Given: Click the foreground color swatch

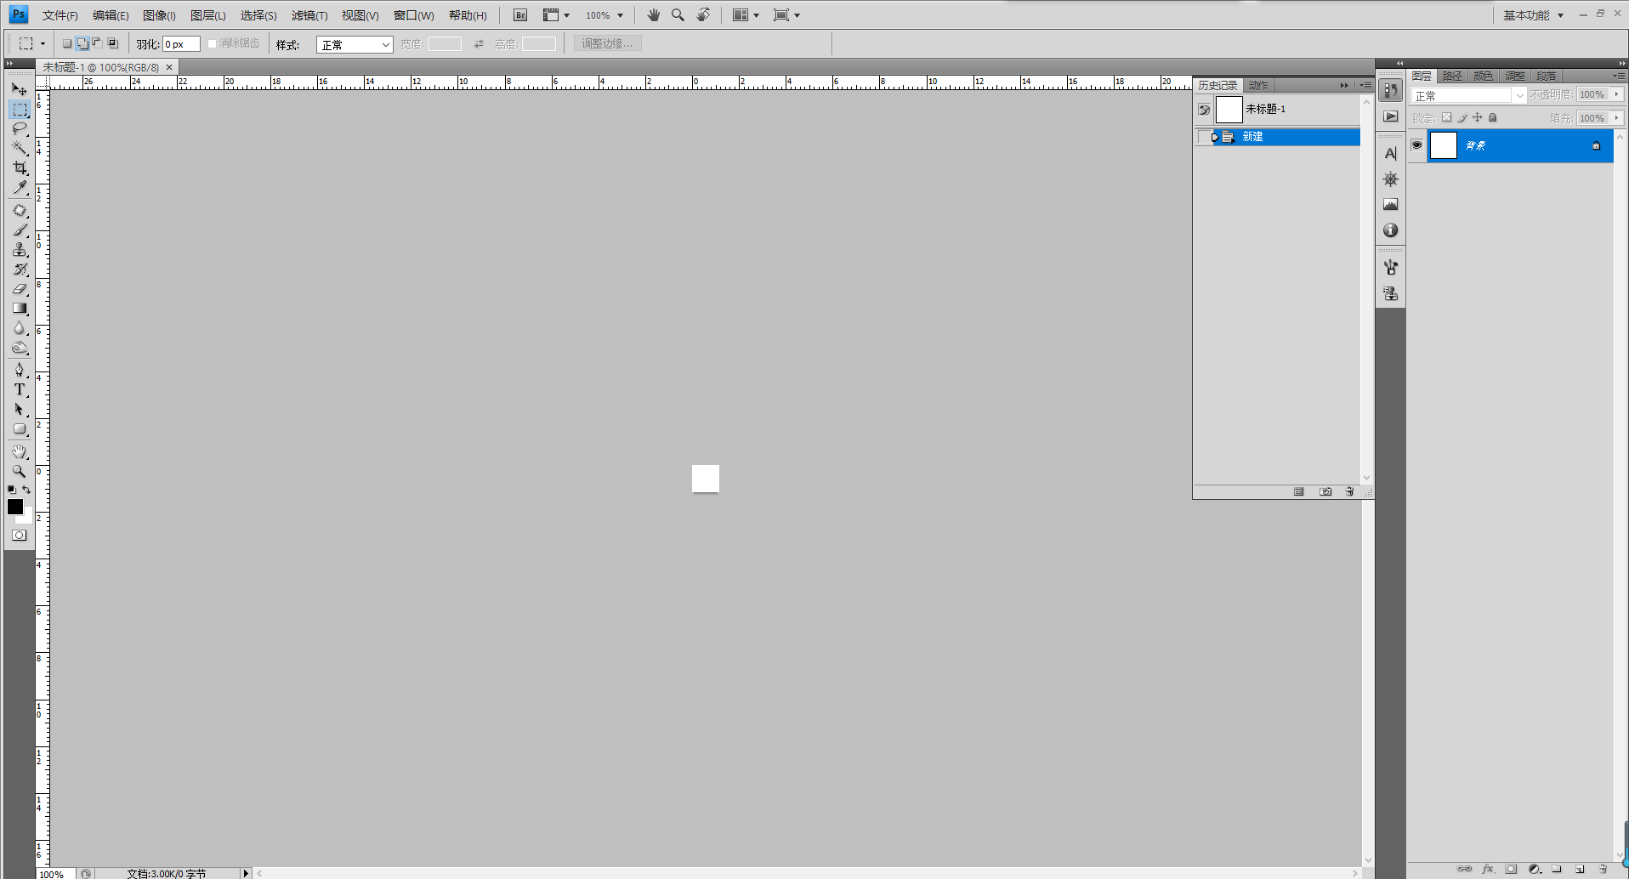Looking at the screenshot, I should pyautogui.click(x=15, y=507).
